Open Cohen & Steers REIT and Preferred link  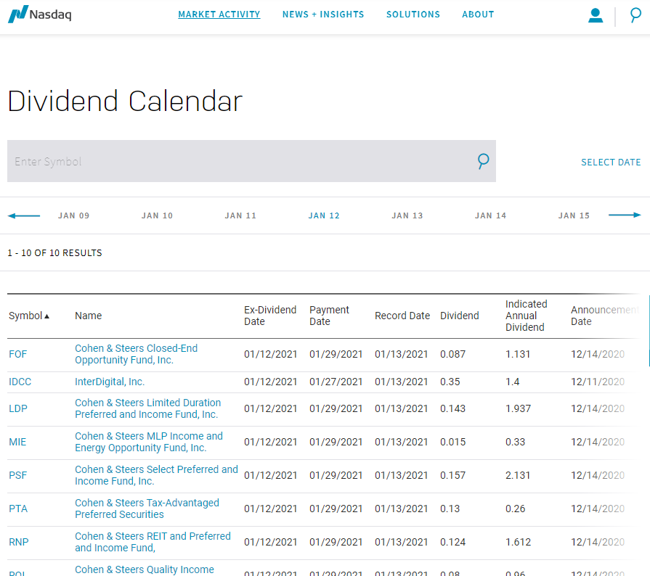coord(153,543)
